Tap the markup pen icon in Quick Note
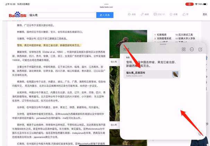The image size is (210, 146). click(200, 134)
